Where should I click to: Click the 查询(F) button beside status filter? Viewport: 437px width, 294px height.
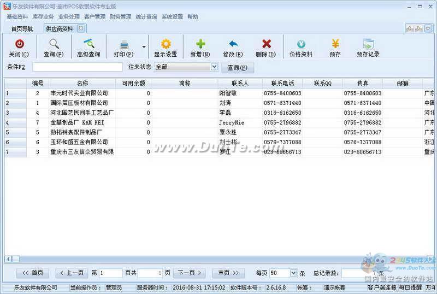[237, 67]
